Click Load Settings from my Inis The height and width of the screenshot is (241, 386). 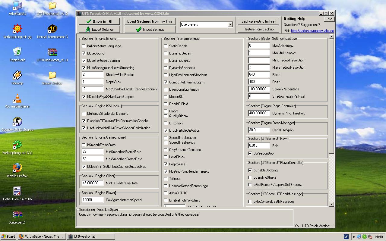pyautogui.click(x=150, y=21)
